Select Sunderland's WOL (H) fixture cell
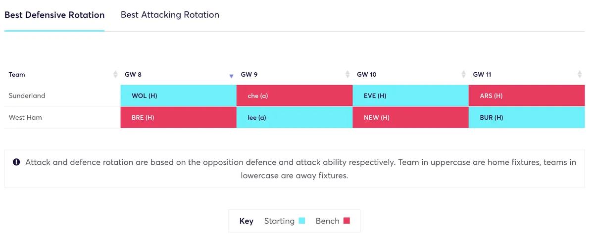Screen dimensions: 594x238 click(178, 95)
